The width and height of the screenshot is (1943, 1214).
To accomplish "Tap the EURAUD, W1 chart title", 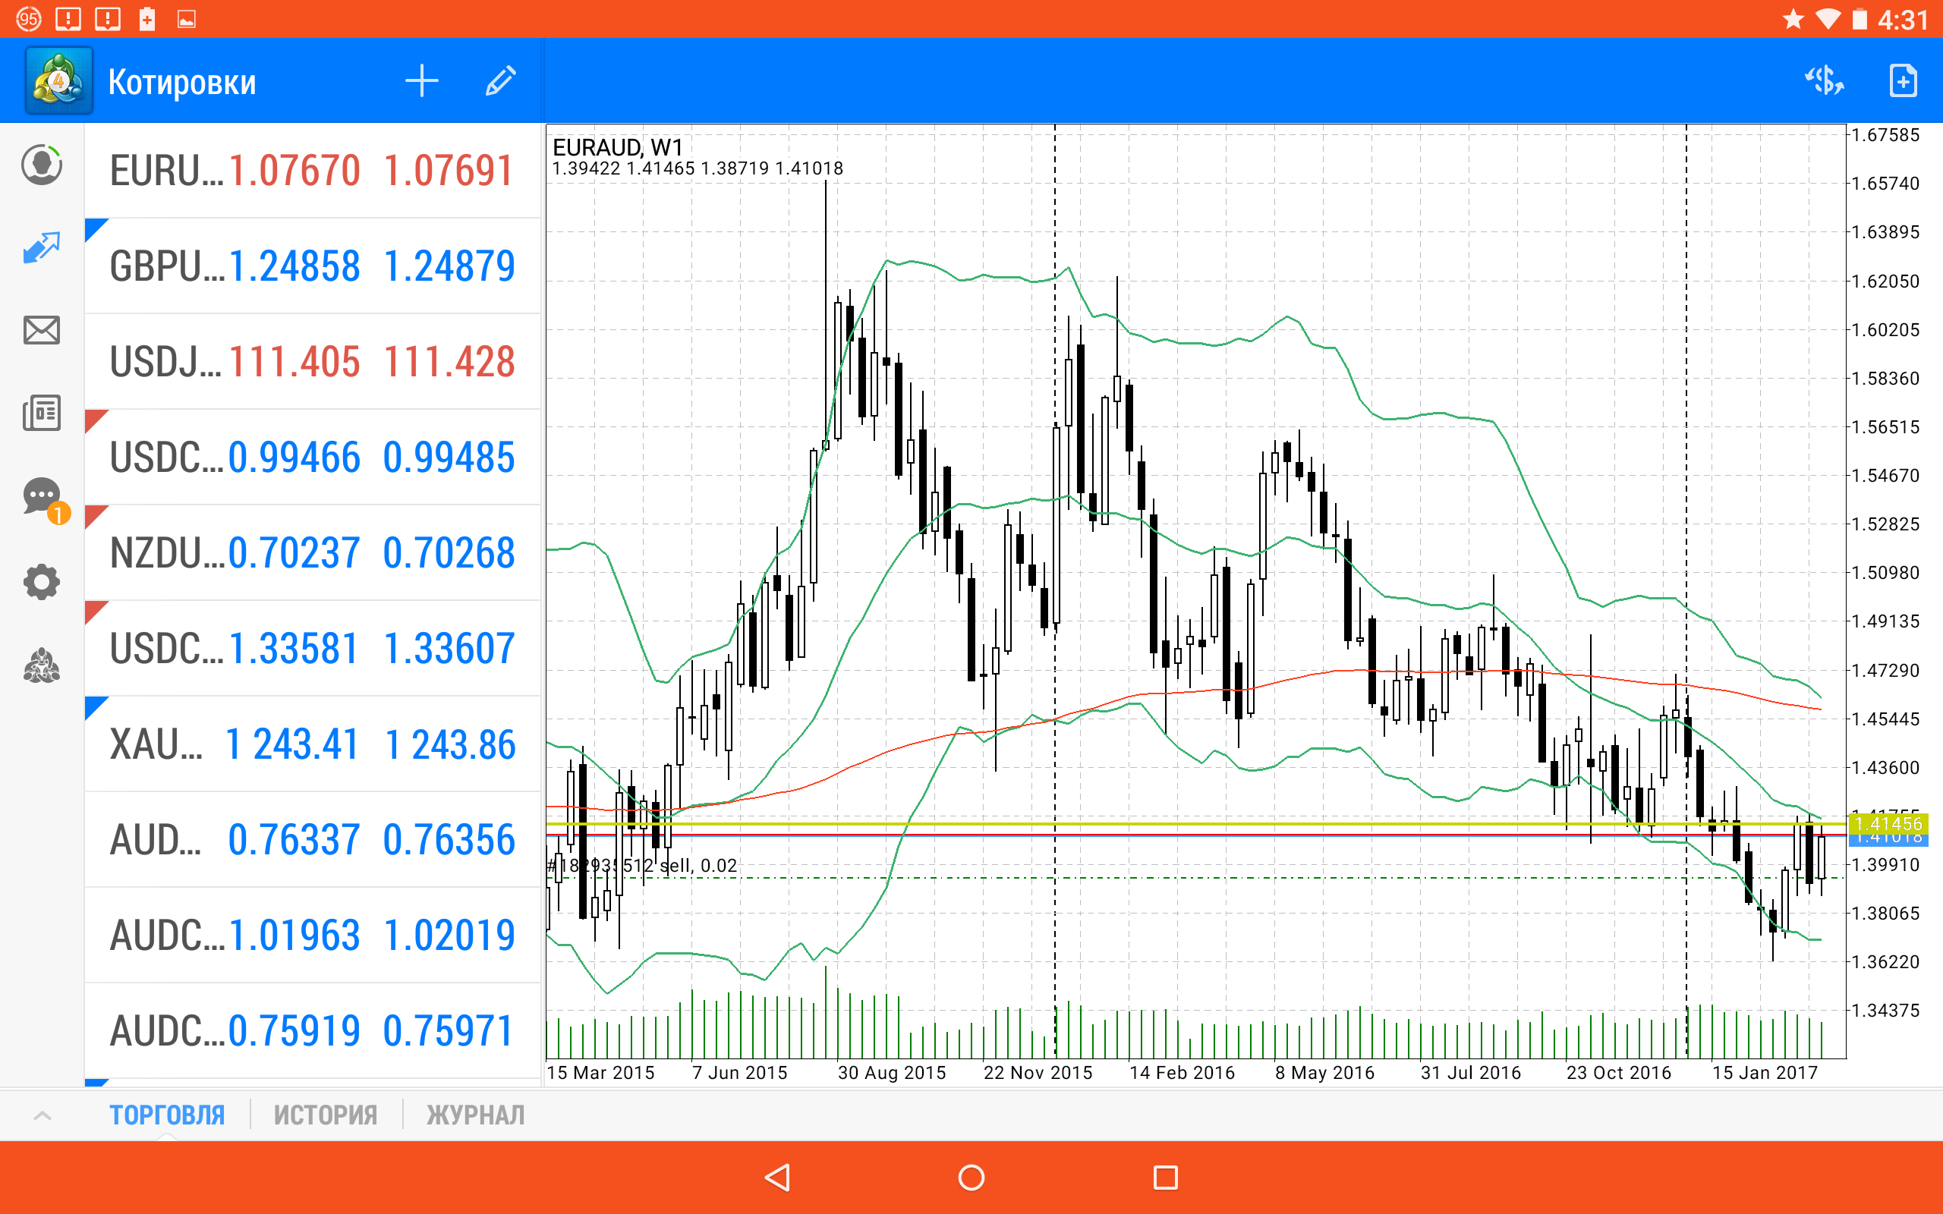I will [x=617, y=147].
